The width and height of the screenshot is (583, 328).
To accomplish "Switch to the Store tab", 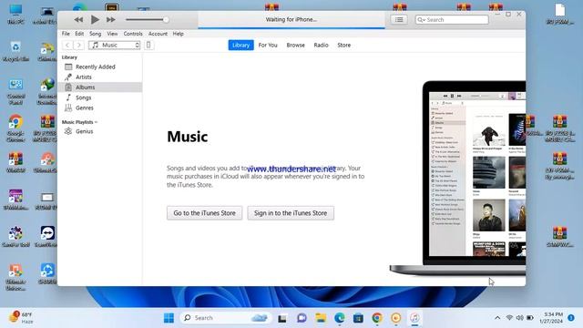I will point(344,45).
